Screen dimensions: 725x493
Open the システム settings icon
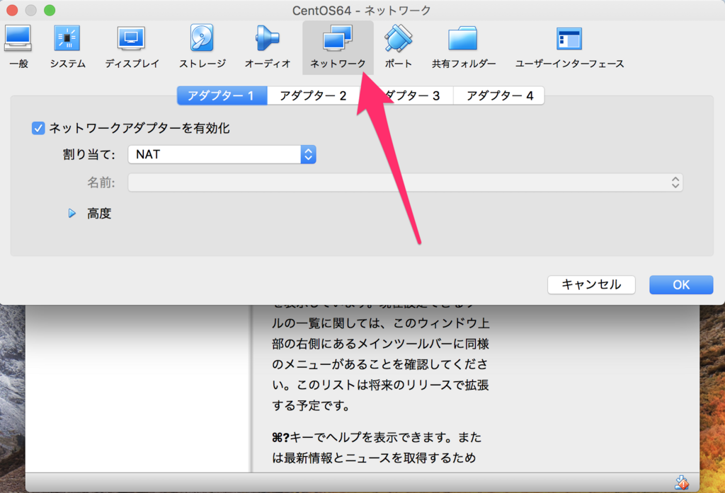pyautogui.click(x=67, y=38)
